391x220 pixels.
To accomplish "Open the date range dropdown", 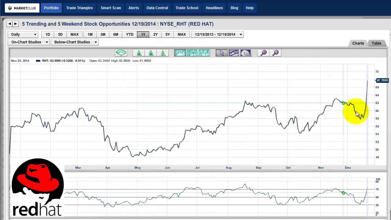I will pyautogui.click(x=217, y=35).
